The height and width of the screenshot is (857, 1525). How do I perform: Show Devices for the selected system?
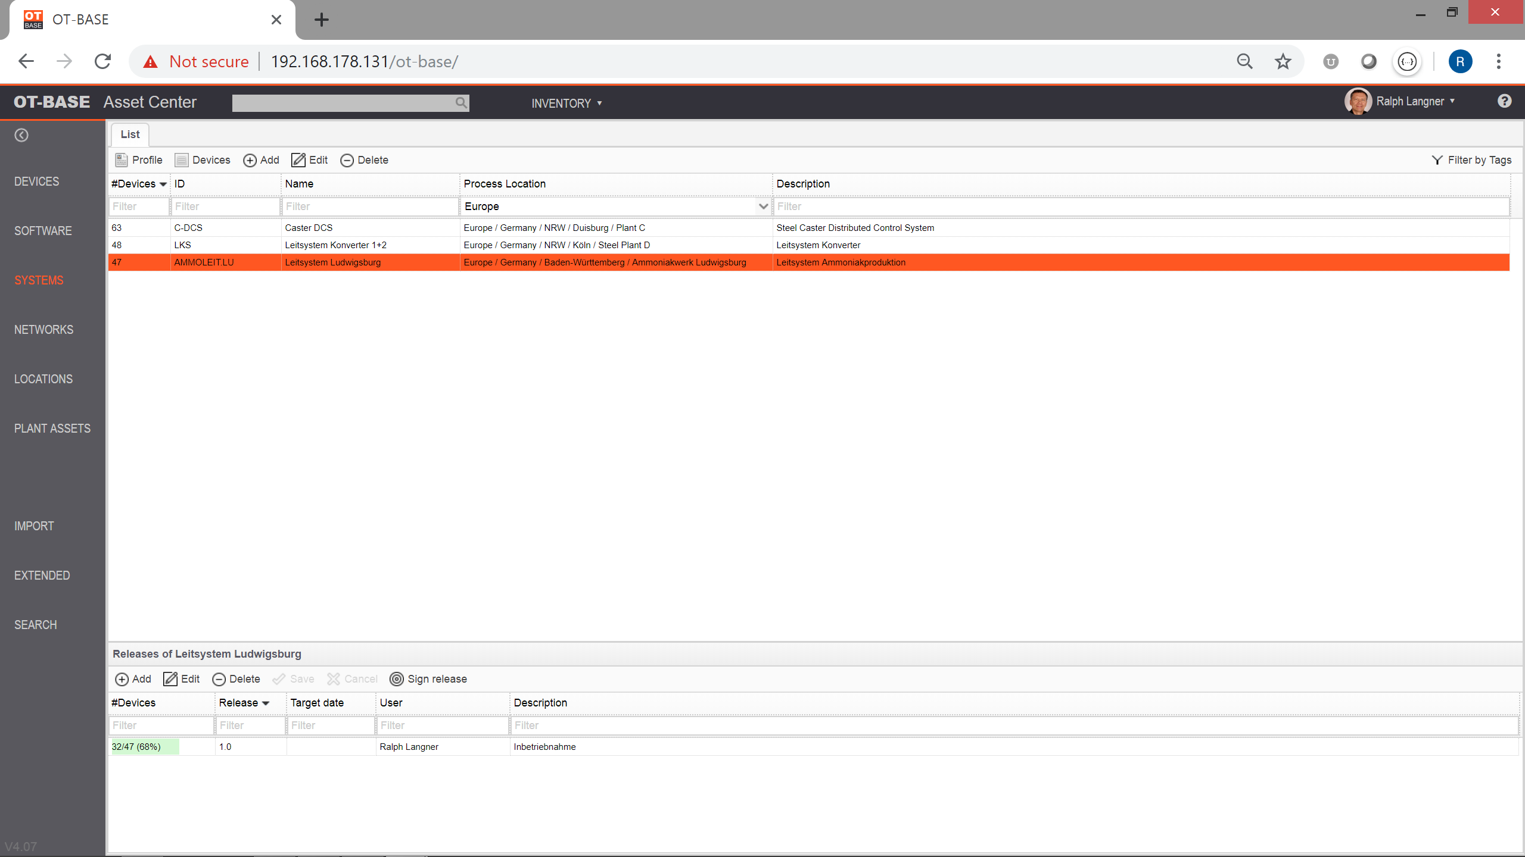[x=203, y=160]
